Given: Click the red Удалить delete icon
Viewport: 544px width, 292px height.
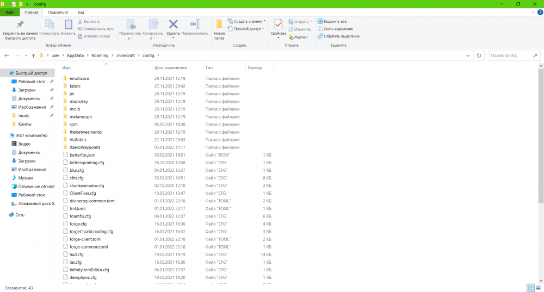Looking at the screenshot, I should point(173,25).
